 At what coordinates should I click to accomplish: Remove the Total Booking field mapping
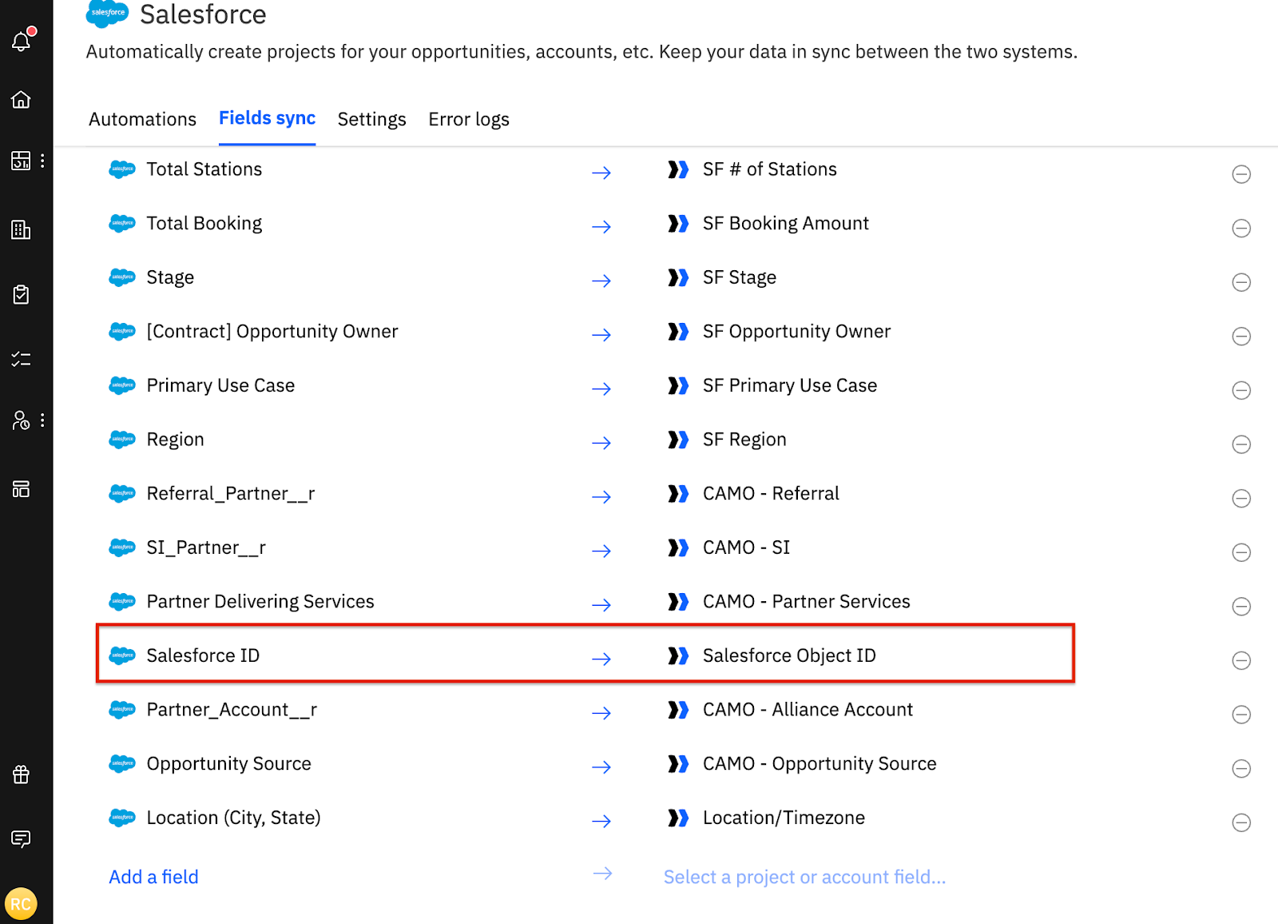pos(1241,229)
